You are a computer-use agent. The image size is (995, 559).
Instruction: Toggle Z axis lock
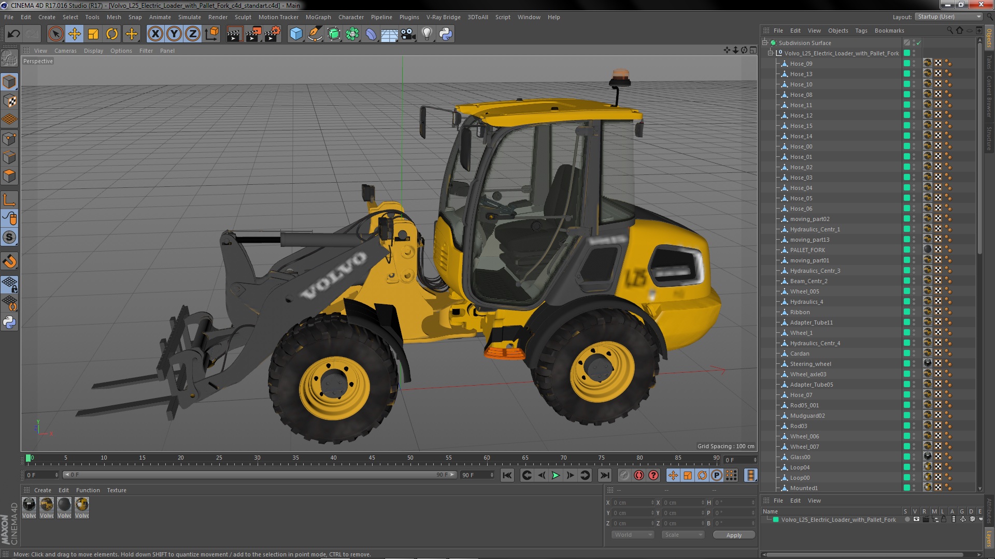click(x=193, y=34)
